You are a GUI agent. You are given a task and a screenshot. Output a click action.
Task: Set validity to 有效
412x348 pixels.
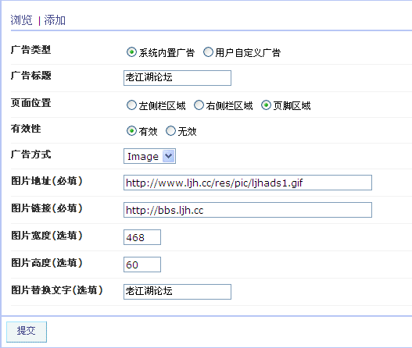click(131, 130)
